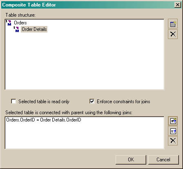This screenshot has width=183, height=169.
Task: Remove selected table with the upper X icon
Action: click(173, 34)
